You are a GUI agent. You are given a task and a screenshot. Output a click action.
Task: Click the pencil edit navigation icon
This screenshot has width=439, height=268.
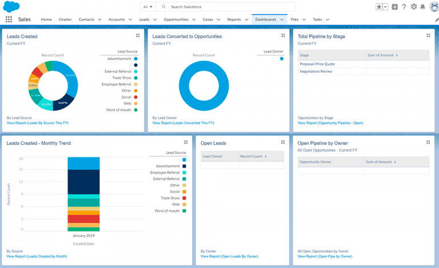(437, 19)
